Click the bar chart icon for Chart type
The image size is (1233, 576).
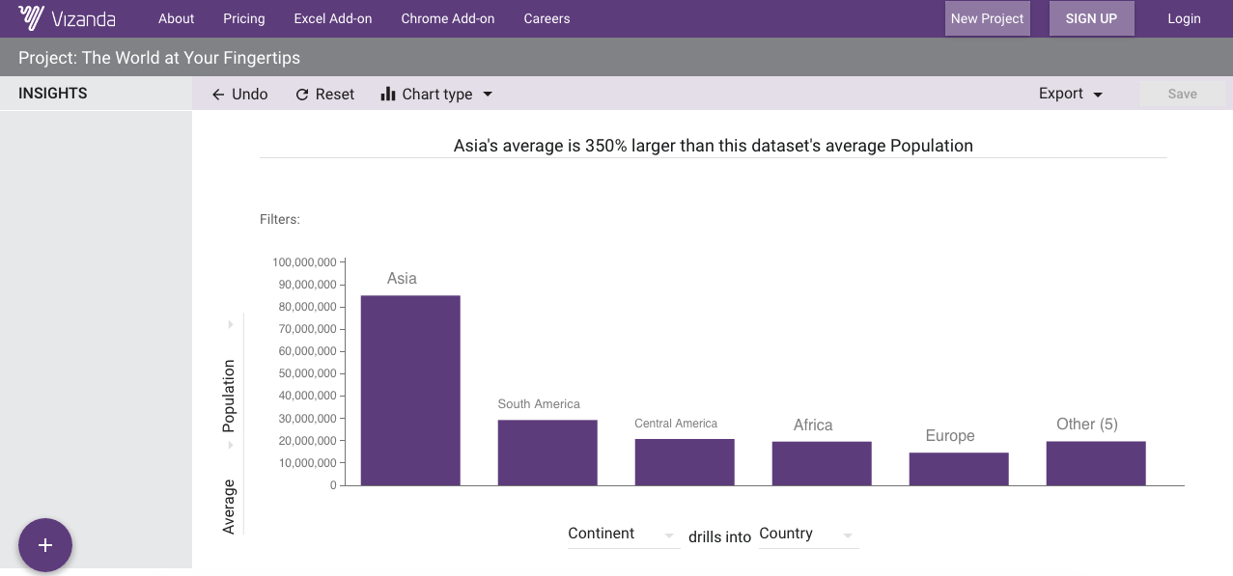pyautogui.click(x=388, y=95)
